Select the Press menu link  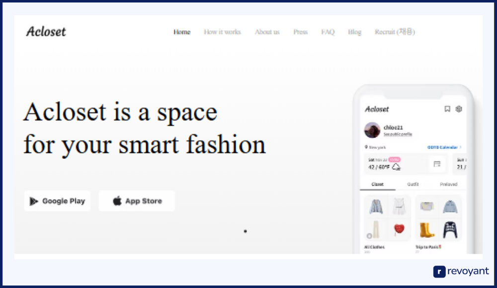pyautogui.click(x=300, y=32)
